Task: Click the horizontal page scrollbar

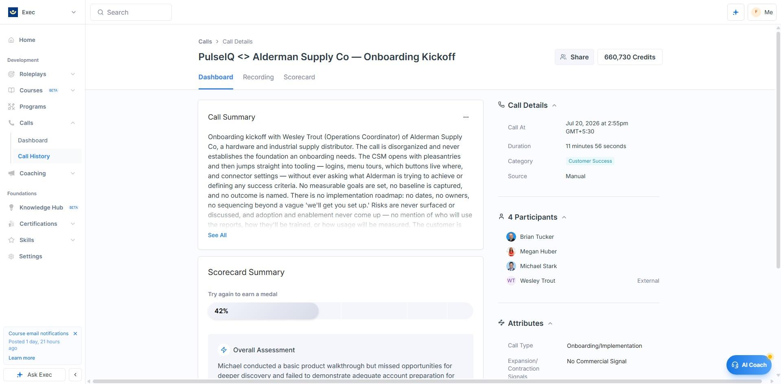Action: (x=427, y=381)
